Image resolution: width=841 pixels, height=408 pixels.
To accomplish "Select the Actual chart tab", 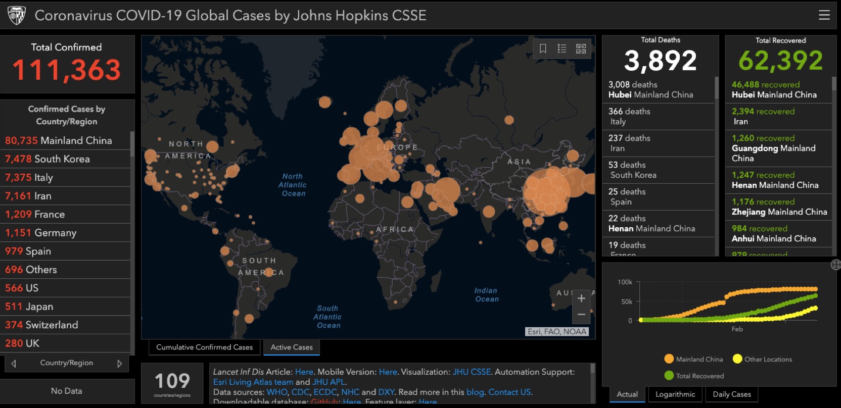I will coord(627,394).
